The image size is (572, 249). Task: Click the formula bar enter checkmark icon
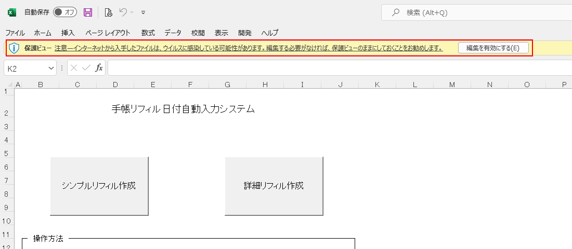point(86,68)
